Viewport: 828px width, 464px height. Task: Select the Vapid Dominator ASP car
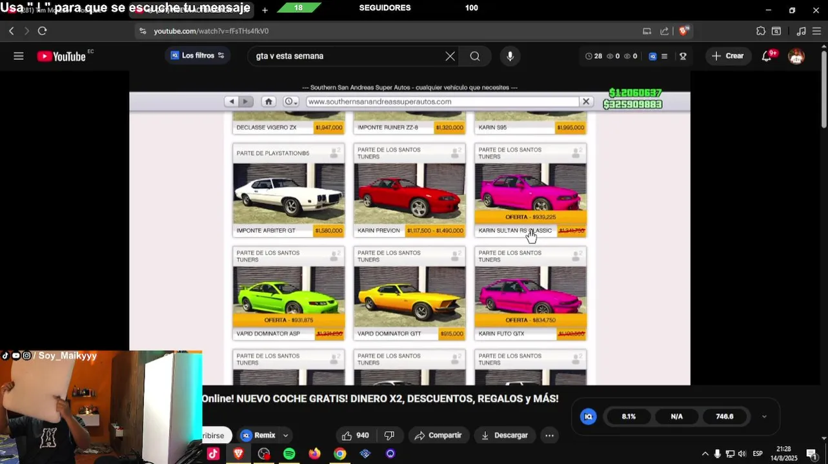[x=288, y=293]
